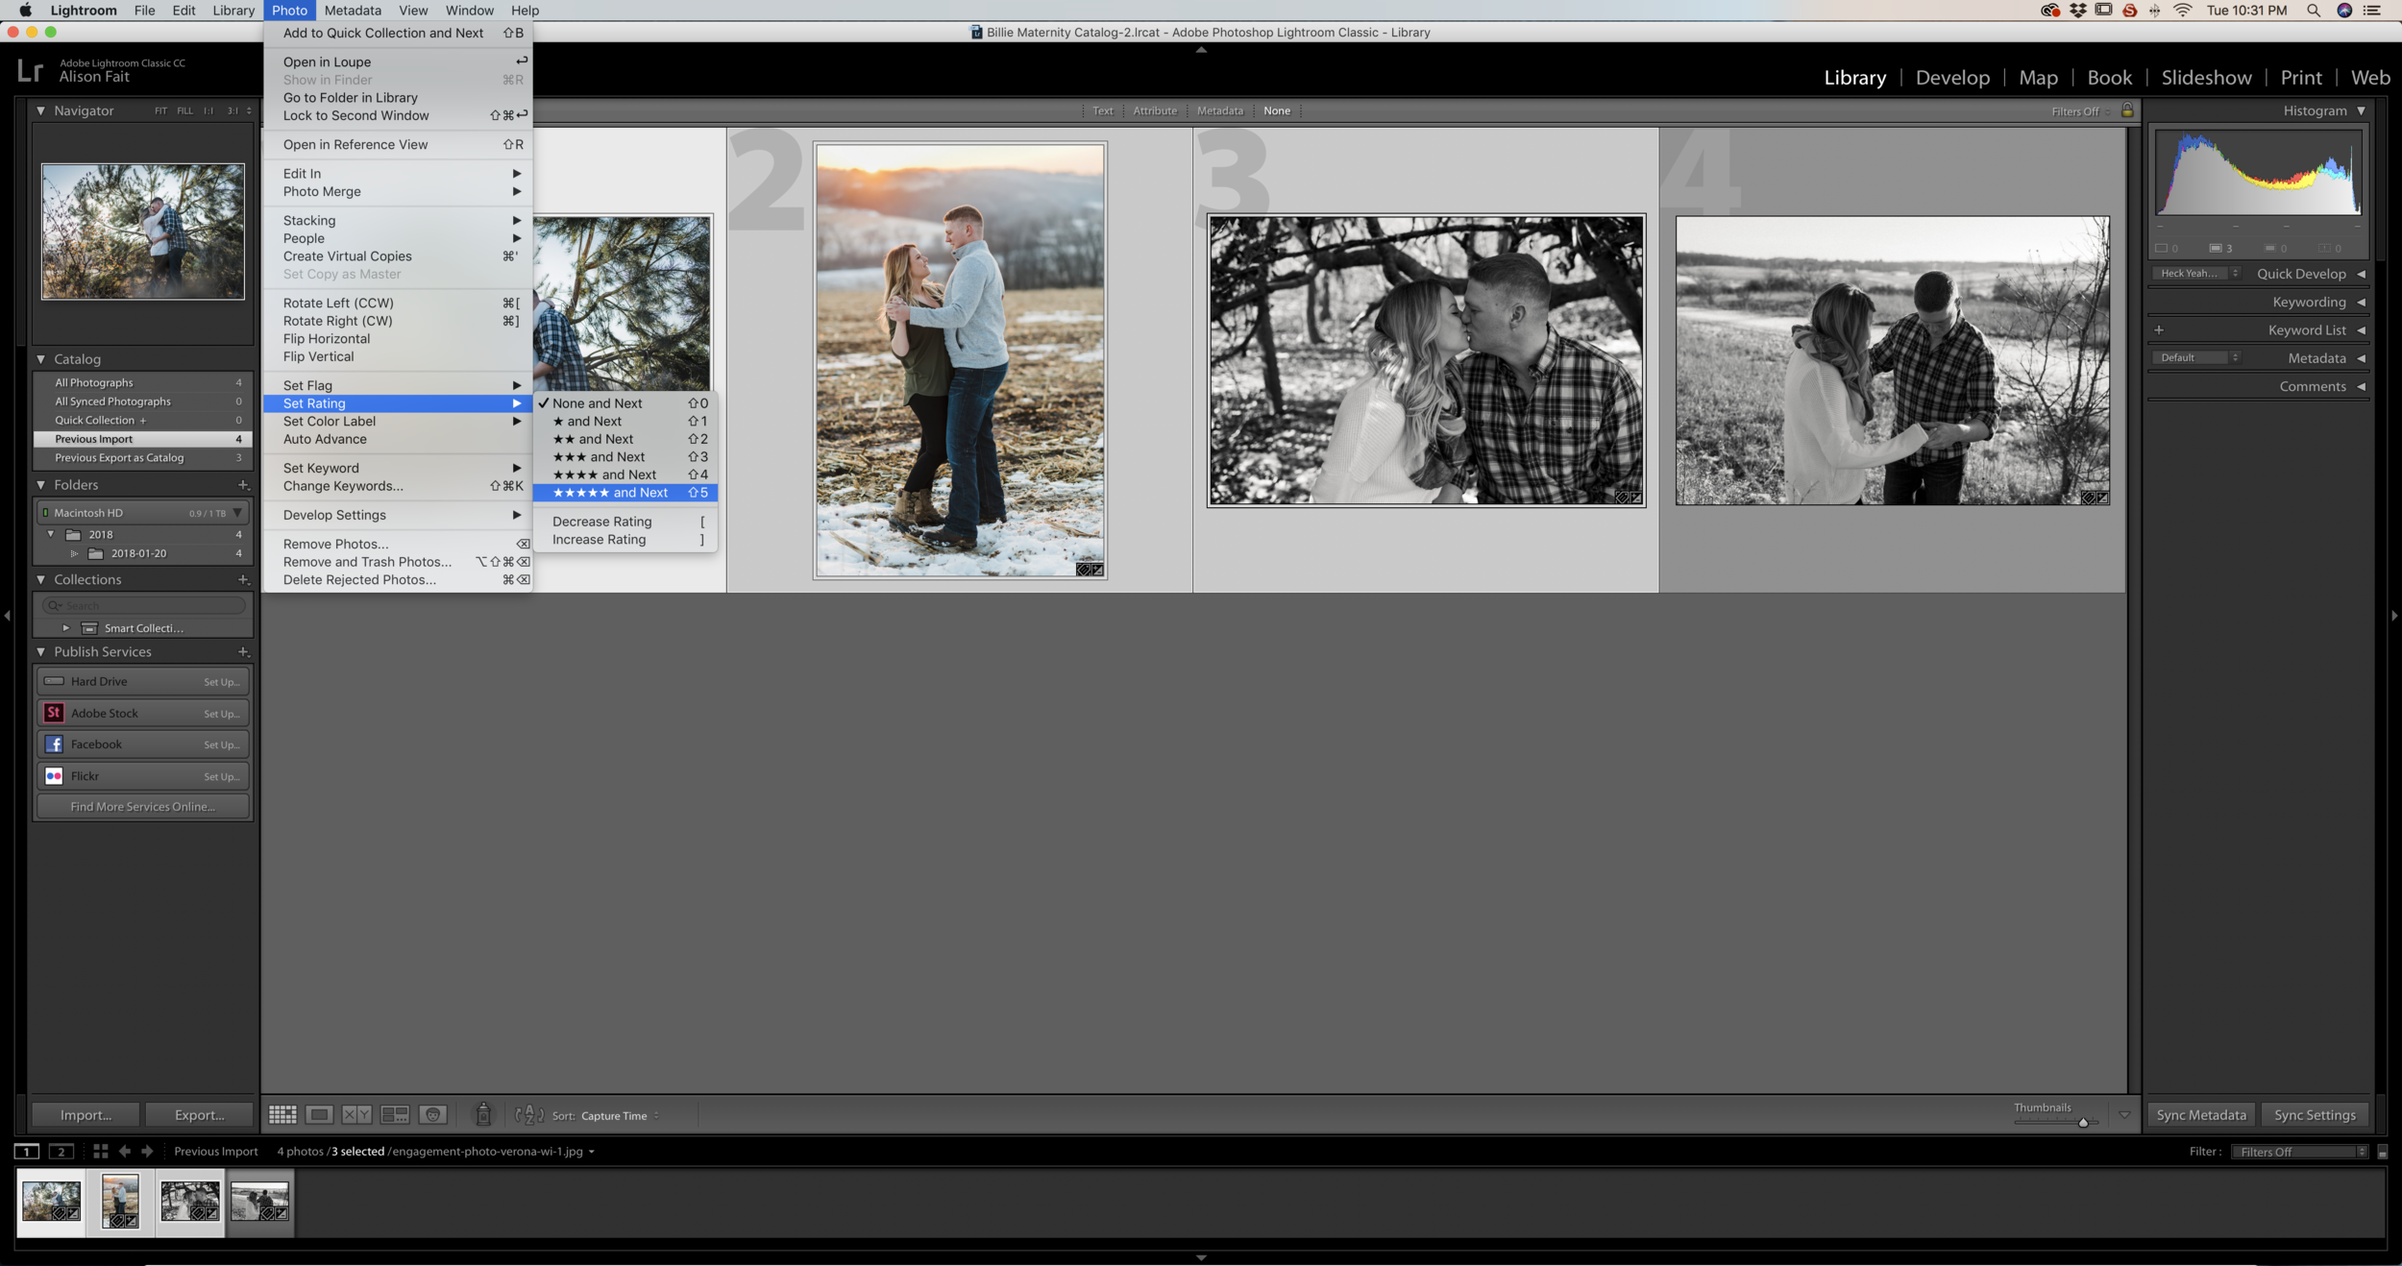Image resolution: width=2402 pixels, height=1266 pixels.
Task: Open the Wi-Fi status menu
Action: point(2183,11)
